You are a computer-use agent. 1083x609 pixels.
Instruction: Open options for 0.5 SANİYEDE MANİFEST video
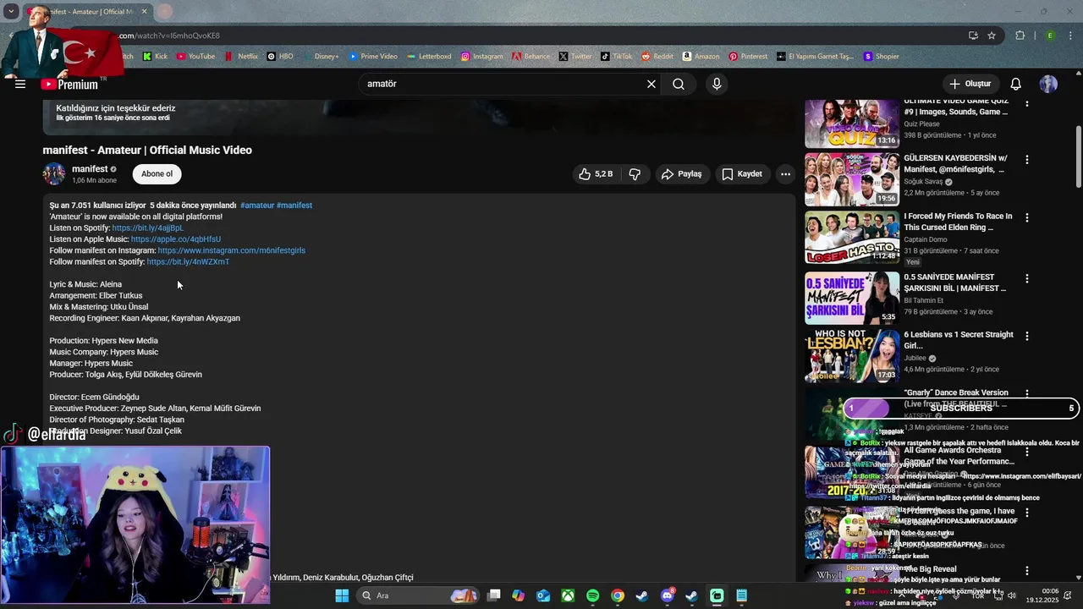[1027, 278]
